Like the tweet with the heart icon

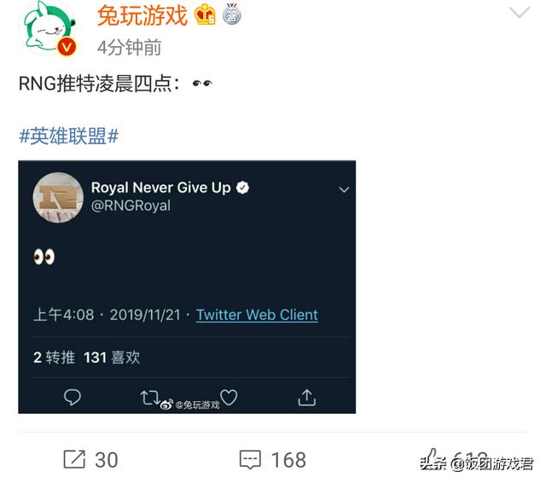pos(229,398)
